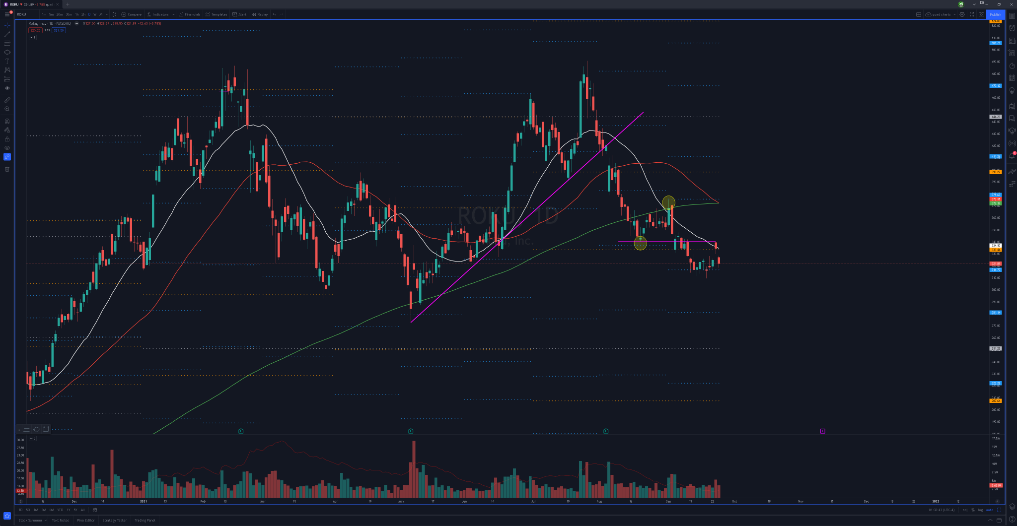The height and width of the screenshot is (526, 1017).
Task: Hide all drawings with eye icon
Action: pyautogui.click(x=7, y=148)
